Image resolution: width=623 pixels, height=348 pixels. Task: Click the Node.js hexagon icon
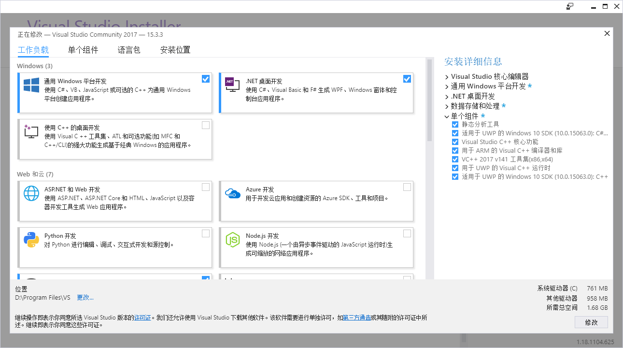232,240
